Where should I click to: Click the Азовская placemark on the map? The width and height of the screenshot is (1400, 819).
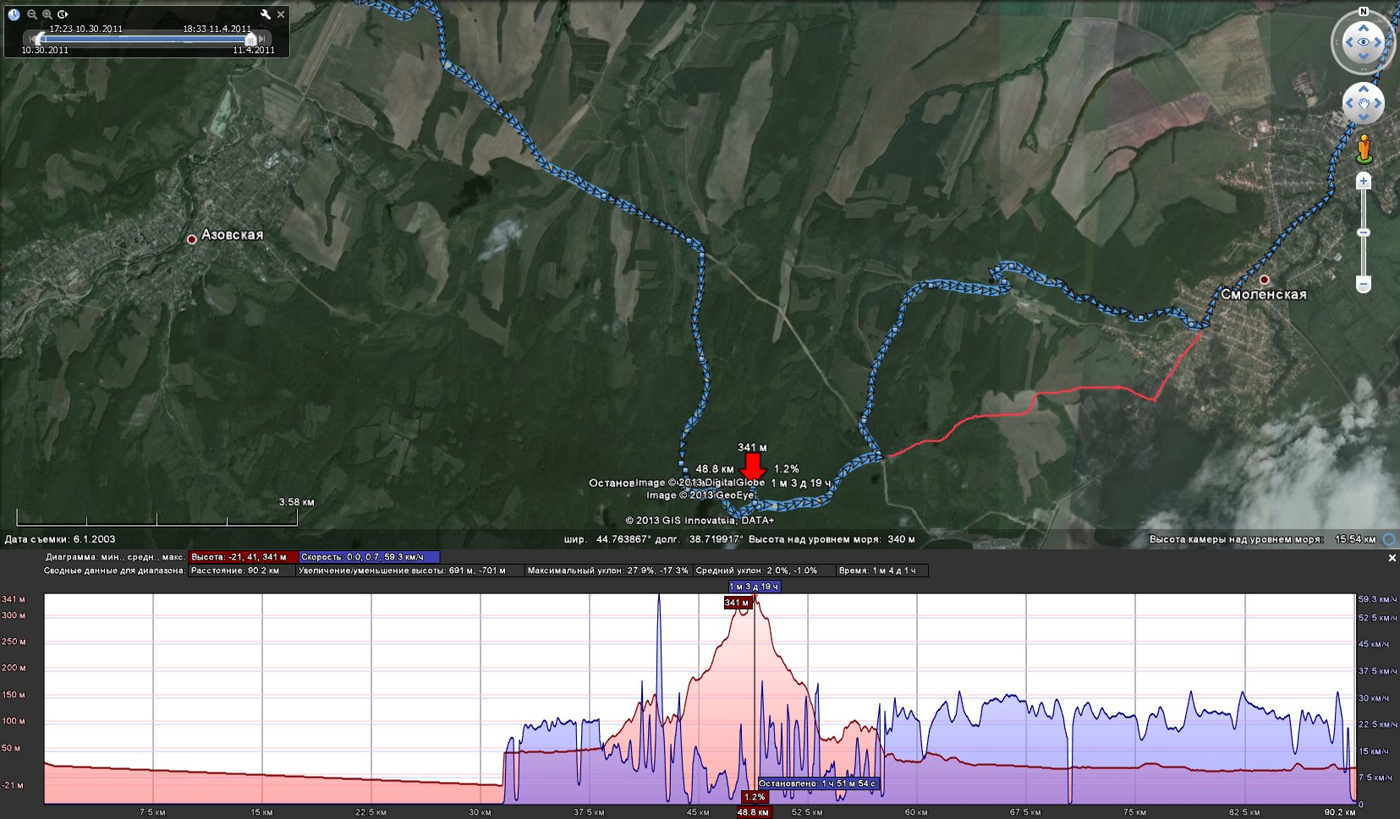tap(192, 239)
